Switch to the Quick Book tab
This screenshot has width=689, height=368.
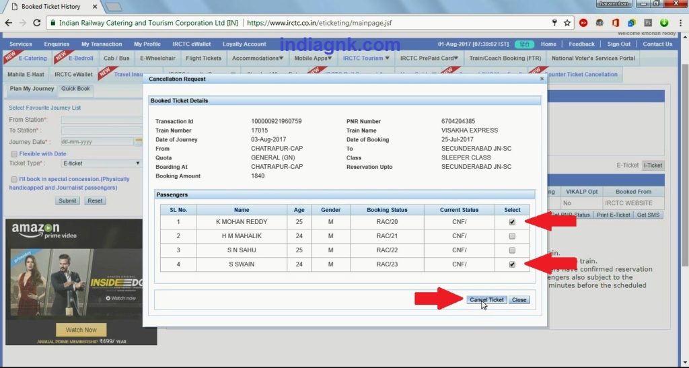(x=75, y=89)
